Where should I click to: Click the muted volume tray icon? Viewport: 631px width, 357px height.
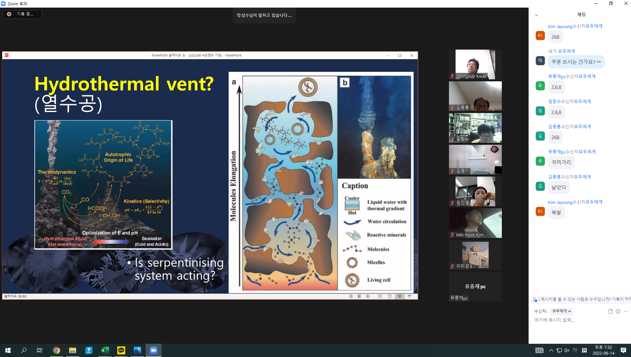click(567, 350)
